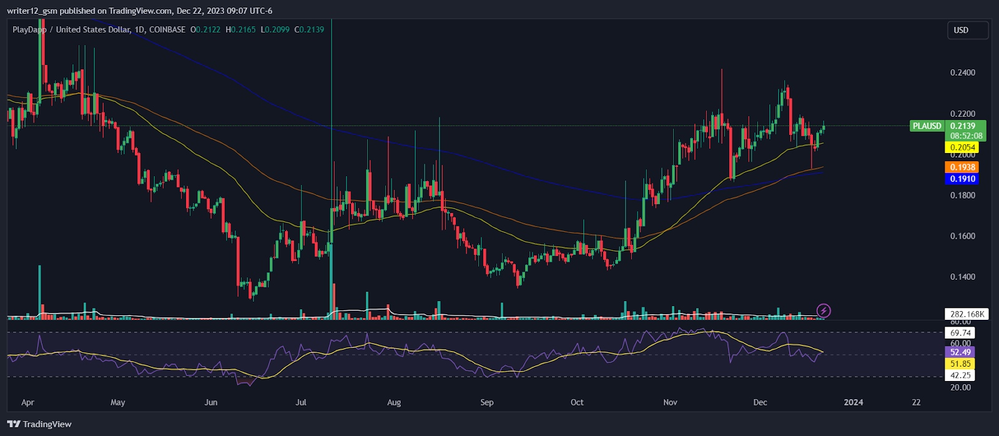This screenshot has height=436, width=999.
Task: Click the RSI average 51.85 label
Action: pyautogui.click(x=960, y=364)
